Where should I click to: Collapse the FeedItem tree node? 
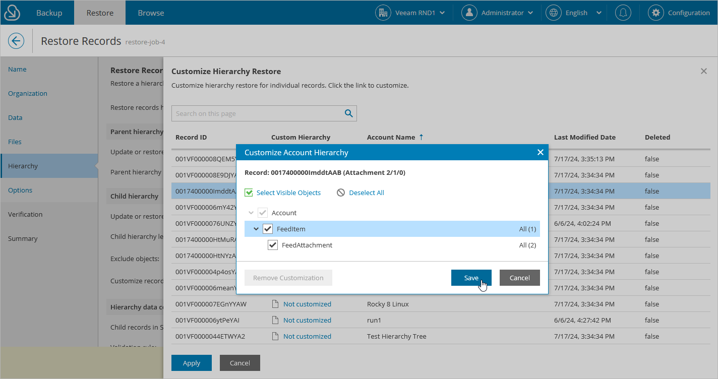point(256,229)
